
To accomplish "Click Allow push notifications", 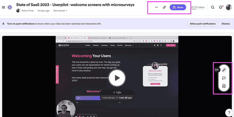I will coord(203,24).
